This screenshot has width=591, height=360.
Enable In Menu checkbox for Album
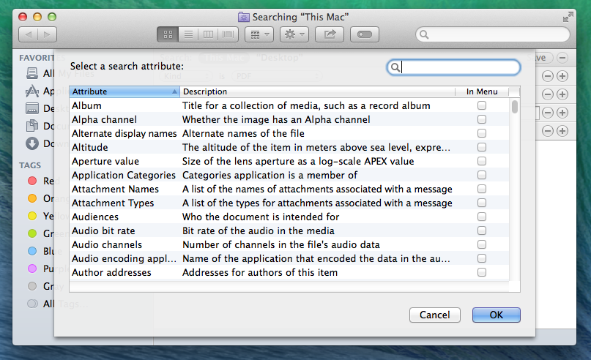[482, 105]
